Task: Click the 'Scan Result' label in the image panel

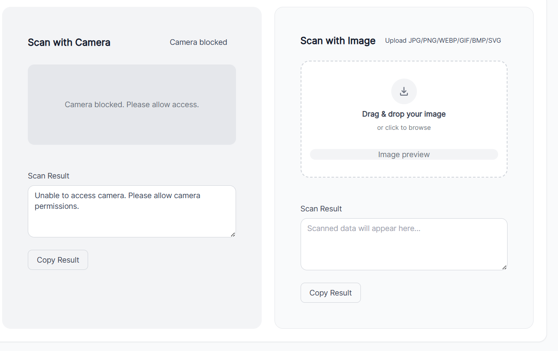Action: coord(321,208)
